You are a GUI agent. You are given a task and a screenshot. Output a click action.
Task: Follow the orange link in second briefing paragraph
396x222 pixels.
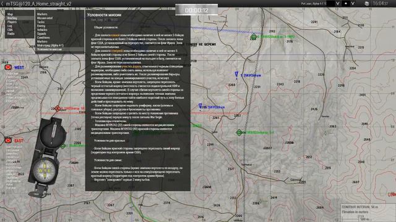[x=117, y=51]
